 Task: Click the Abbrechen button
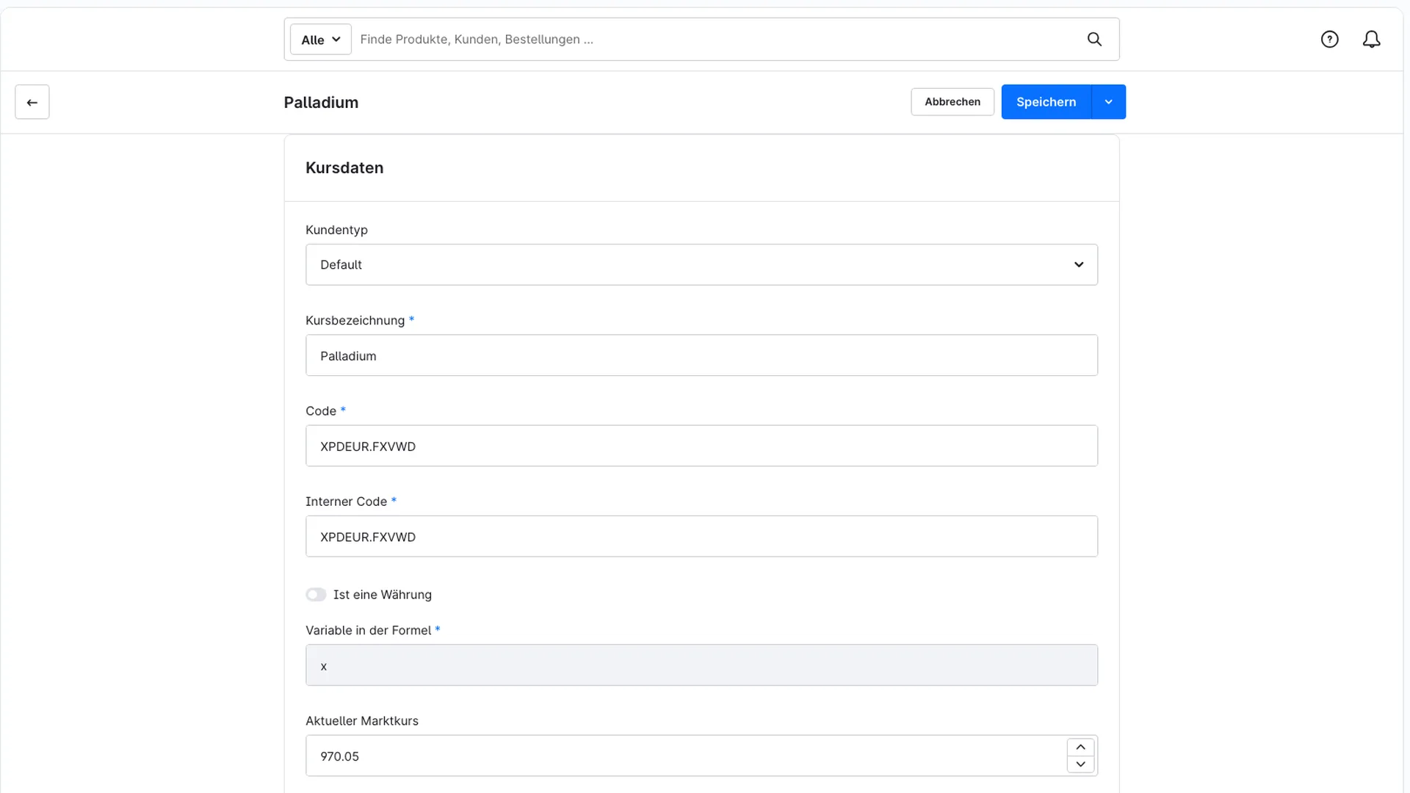point(952,102)
